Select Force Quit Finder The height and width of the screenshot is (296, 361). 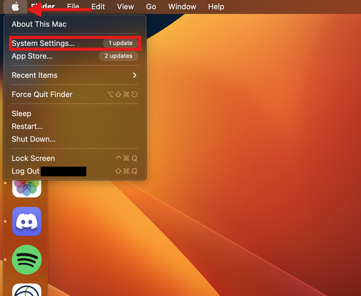pos(42,94)
